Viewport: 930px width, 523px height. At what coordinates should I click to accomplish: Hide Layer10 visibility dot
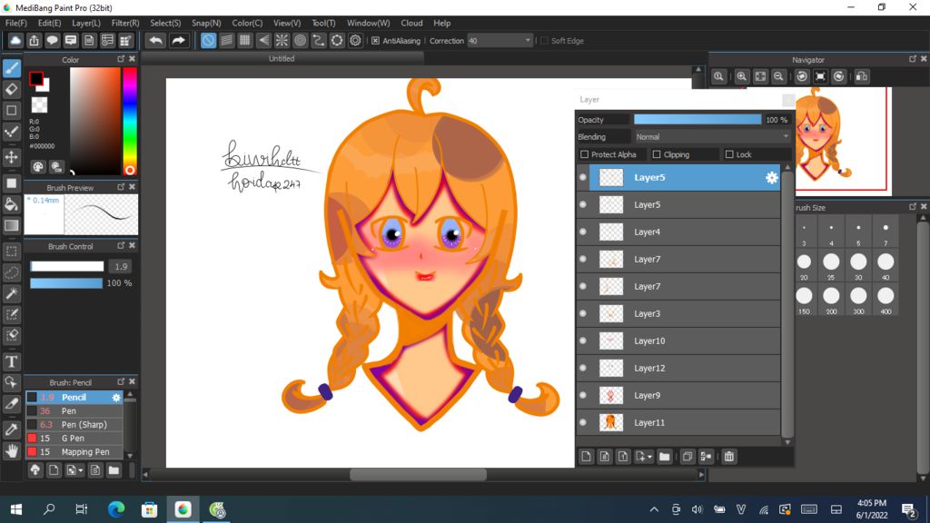pyautogui.click(x=583, y=341)
